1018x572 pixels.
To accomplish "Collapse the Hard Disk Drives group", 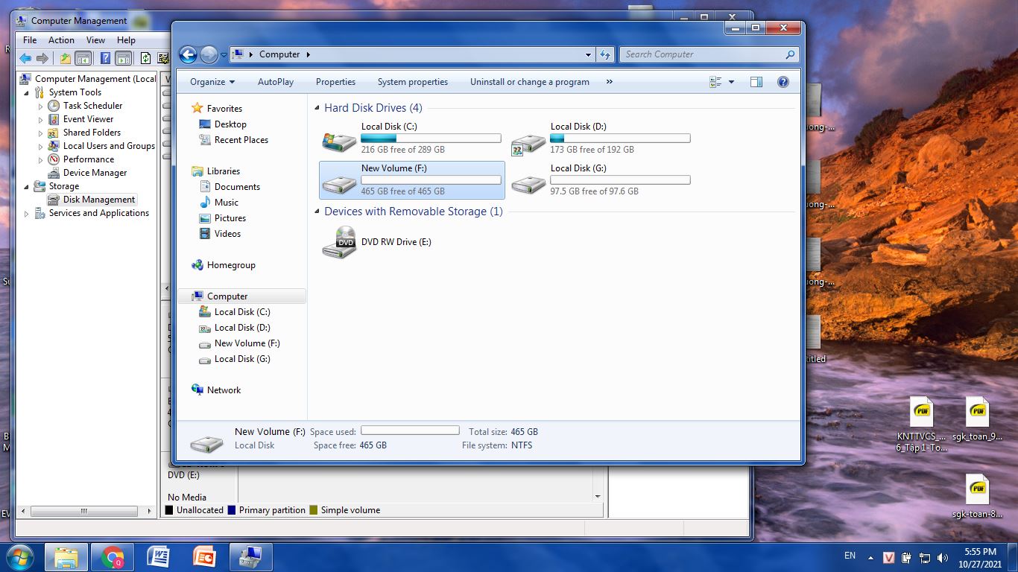I will click(317, 109).
